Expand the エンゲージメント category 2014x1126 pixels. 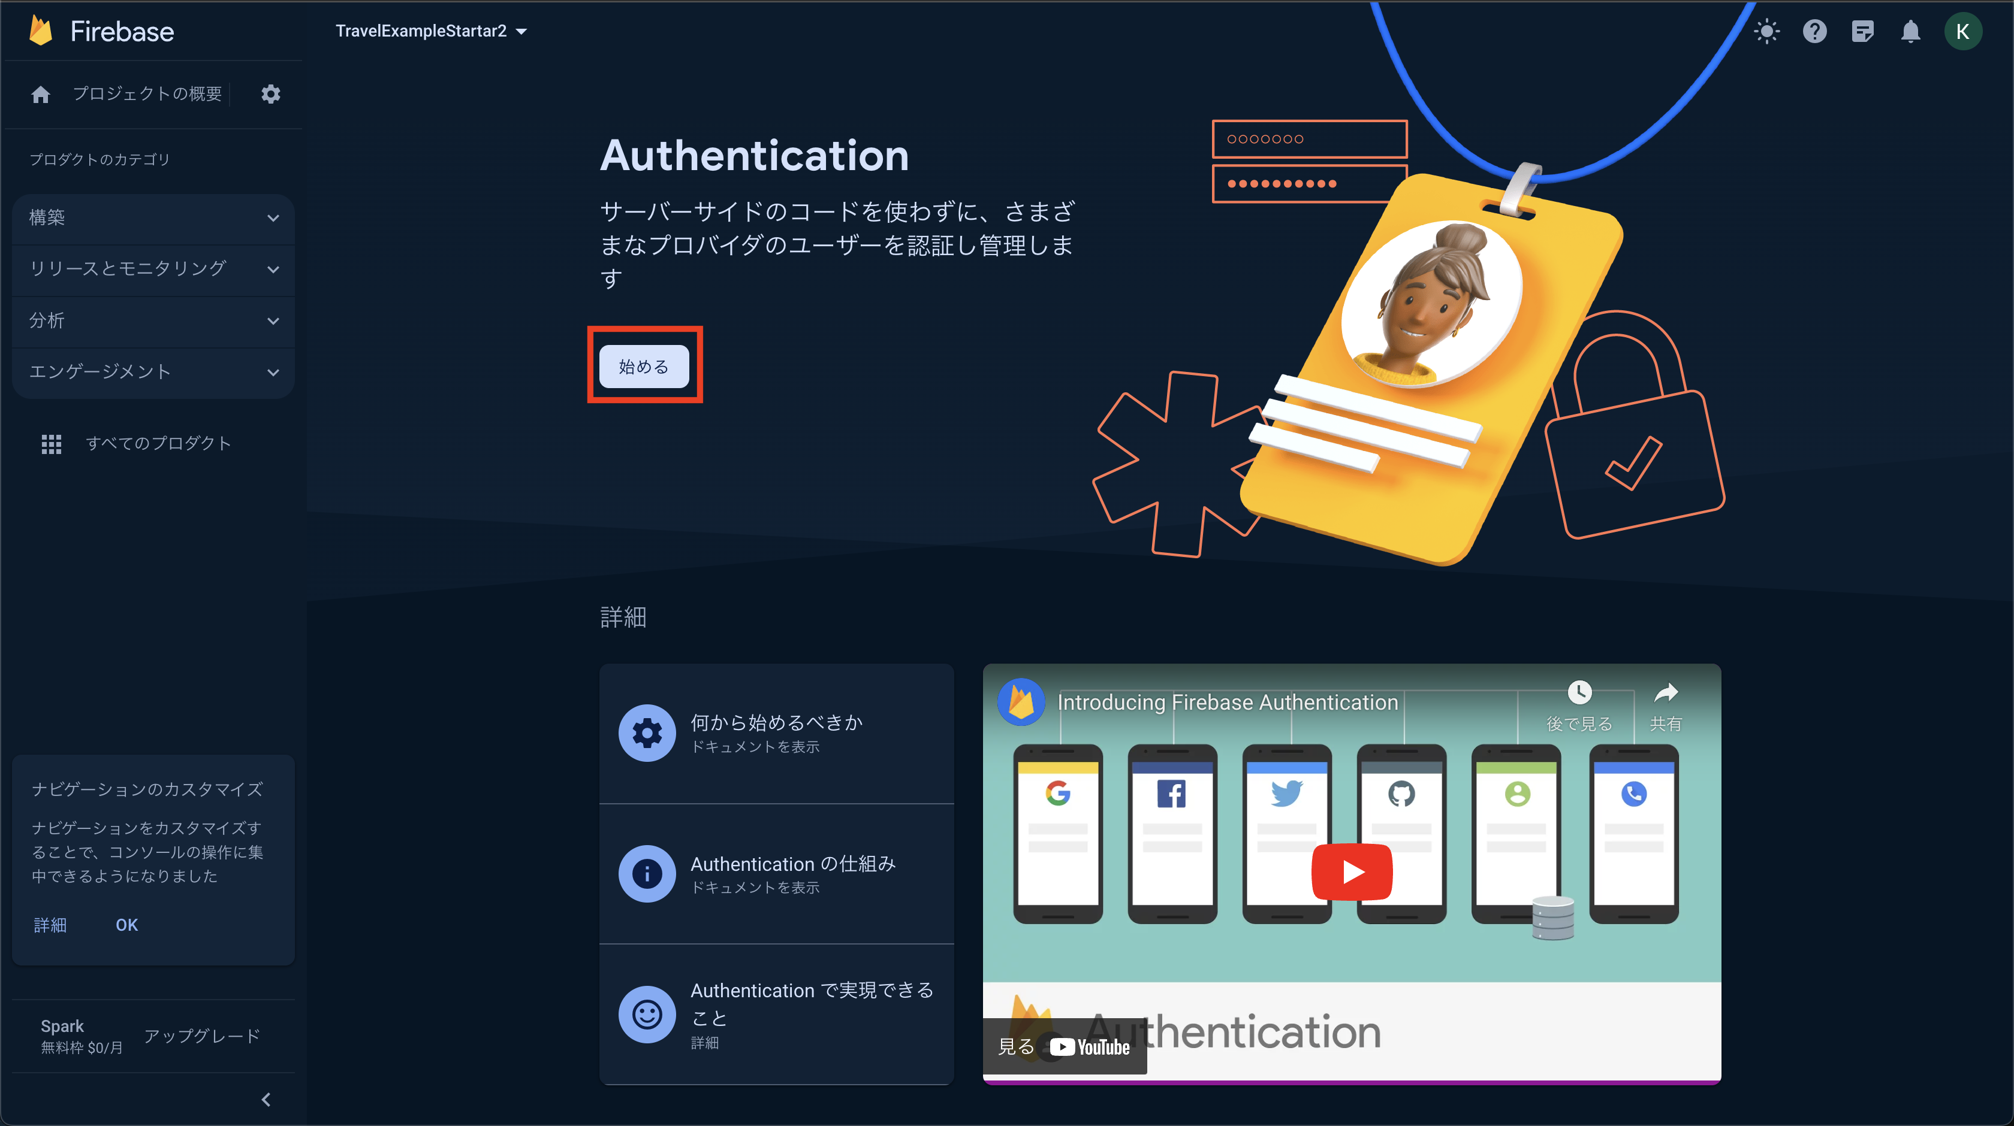[153, 372]
